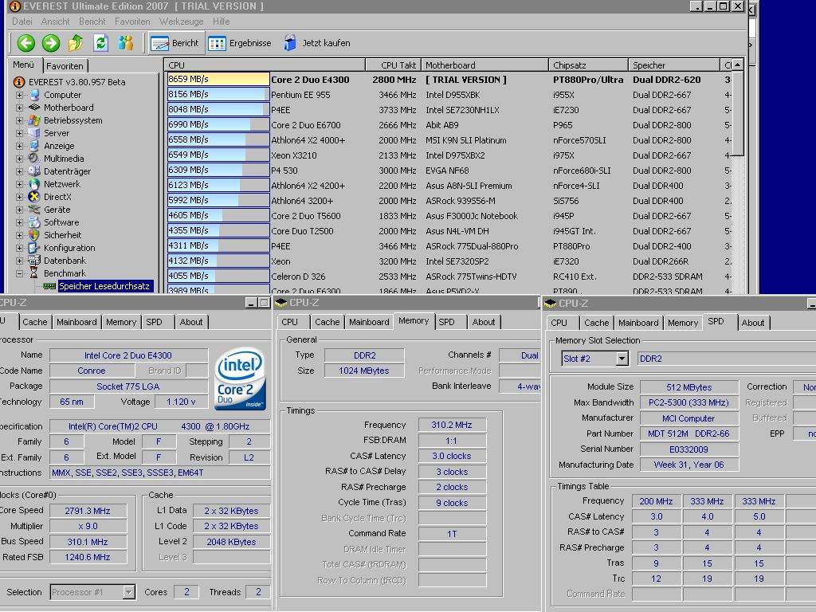816x612 pixels.
Task: Click the green Back arrow icon
Action: [25, 43]
